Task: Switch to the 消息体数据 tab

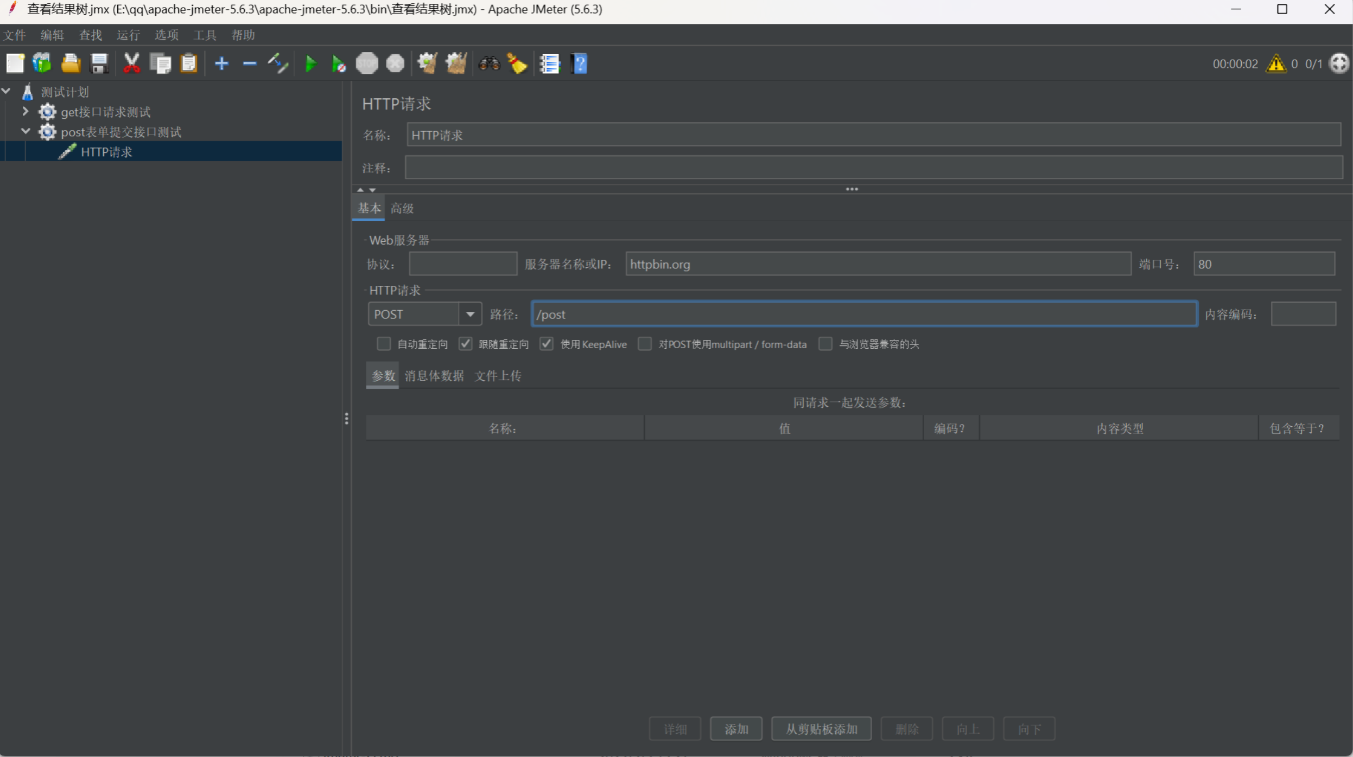Action: pos(434,376)
